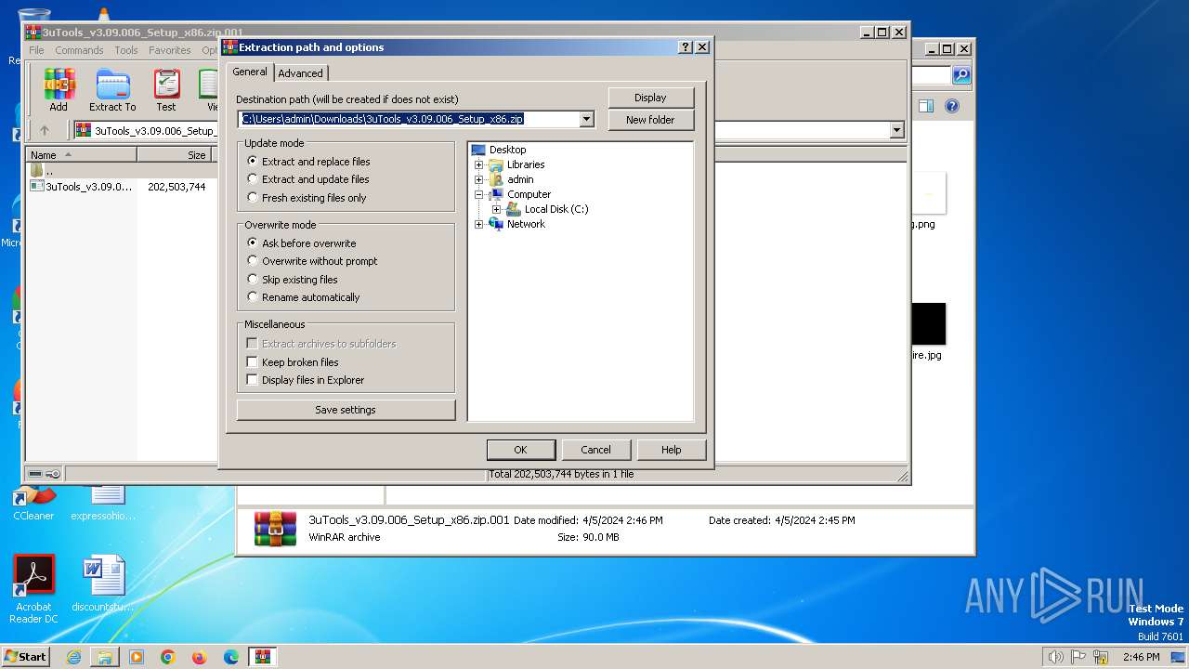Select Extract and replace files option
This screenshot has height=669, width=1189.
(308, 162)
